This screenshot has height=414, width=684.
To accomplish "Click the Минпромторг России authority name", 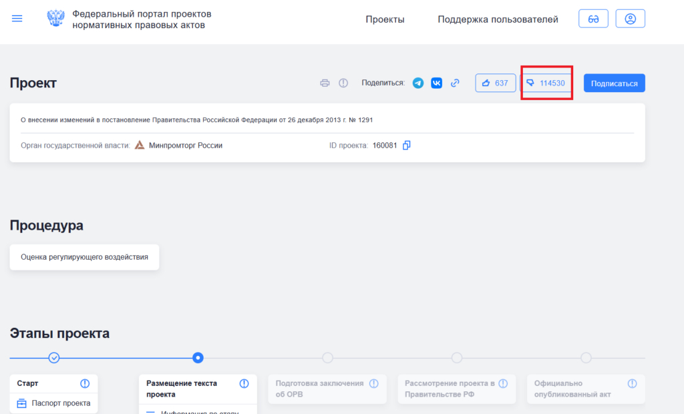I will [x=185, y=145].
